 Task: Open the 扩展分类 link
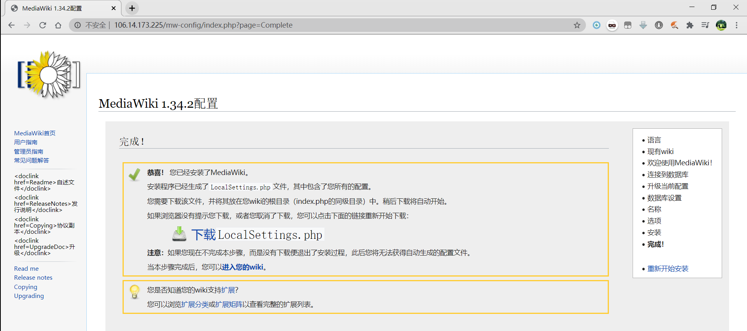(195, 305)
